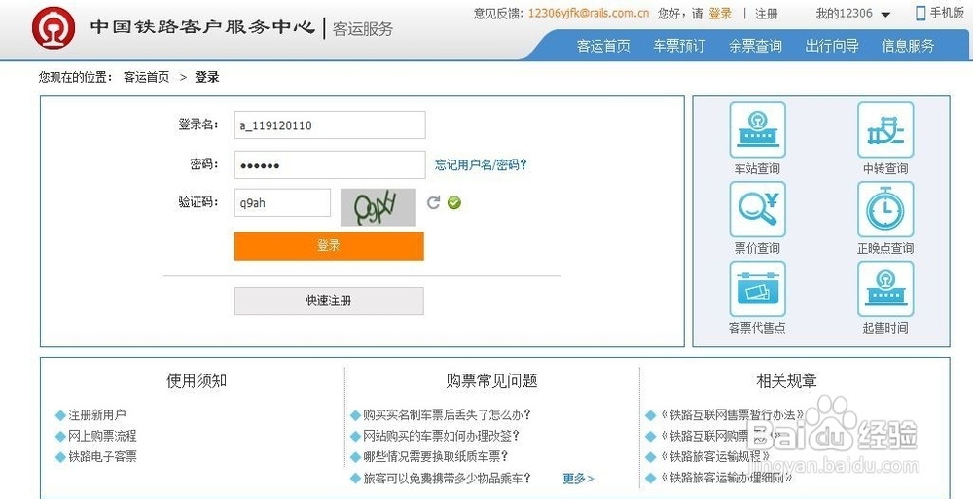Click the feedback email address link
Image resolution: width=973 pixels, height=499 pixels.
pos(589,13)
